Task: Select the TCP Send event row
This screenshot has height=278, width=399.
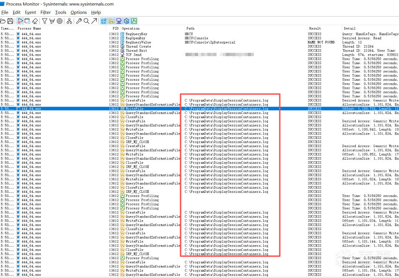Action: [x=133, y=55]
